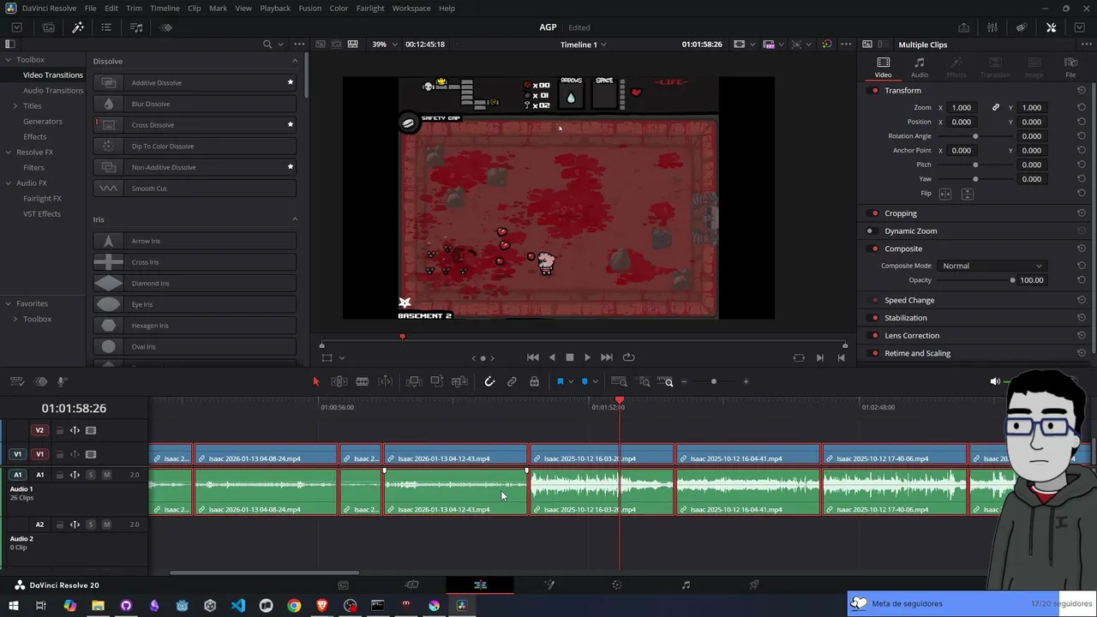Open the Fusion page from the bottom bar
This screenshot has height=617, width=1097.
(548, 584)
